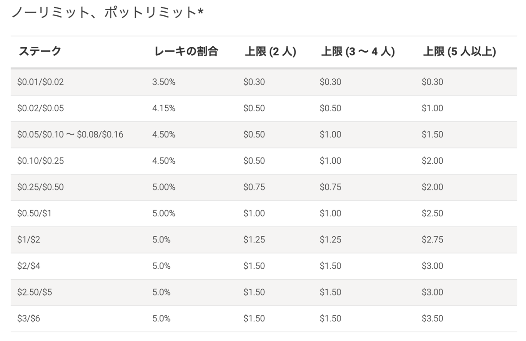Viewport: 526px width, 341px height.
Task: Click the 4.15% rake percentage value
Action: 164,108
